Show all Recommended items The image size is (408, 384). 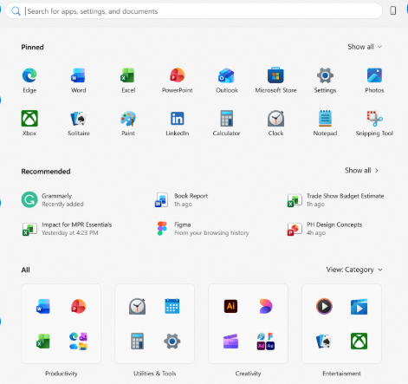click(x=361, y=171)
